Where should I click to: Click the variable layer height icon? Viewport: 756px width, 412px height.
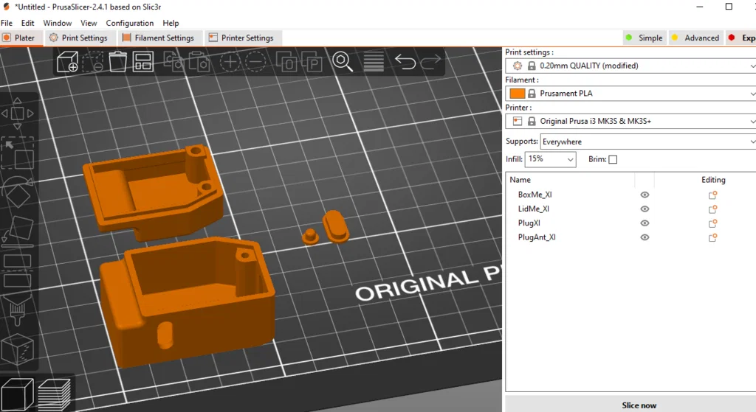(374, 61)
